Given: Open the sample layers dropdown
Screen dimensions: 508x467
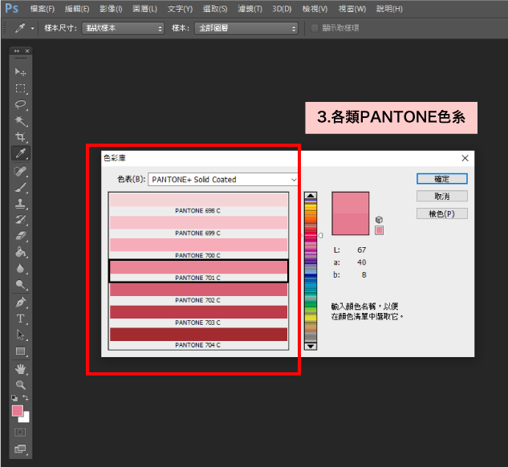Looking at the screenshot, I should 246,28.
